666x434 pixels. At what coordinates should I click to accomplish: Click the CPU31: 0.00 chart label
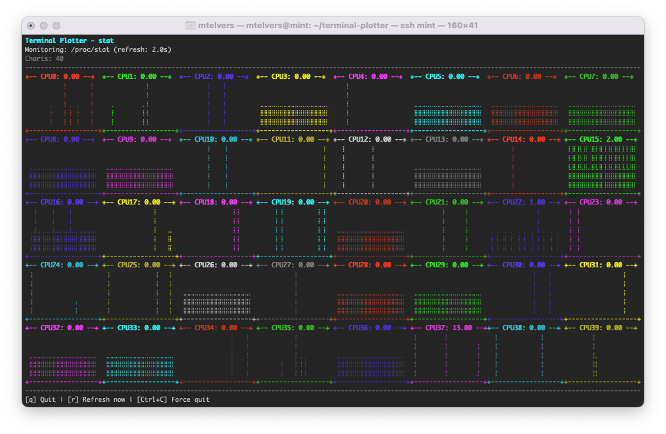601,265
